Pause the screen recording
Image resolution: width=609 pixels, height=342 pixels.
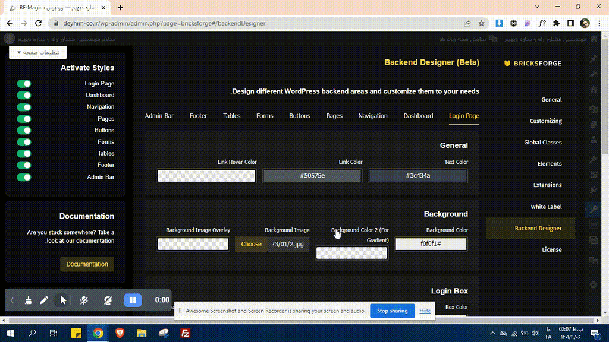tap(133, 300)
